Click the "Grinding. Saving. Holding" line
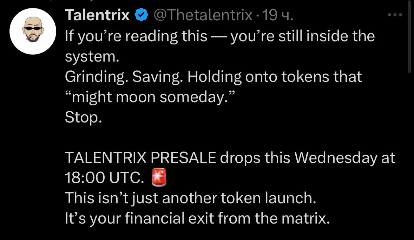The width and height of the screenshot is (414, 240). point(213,77)
